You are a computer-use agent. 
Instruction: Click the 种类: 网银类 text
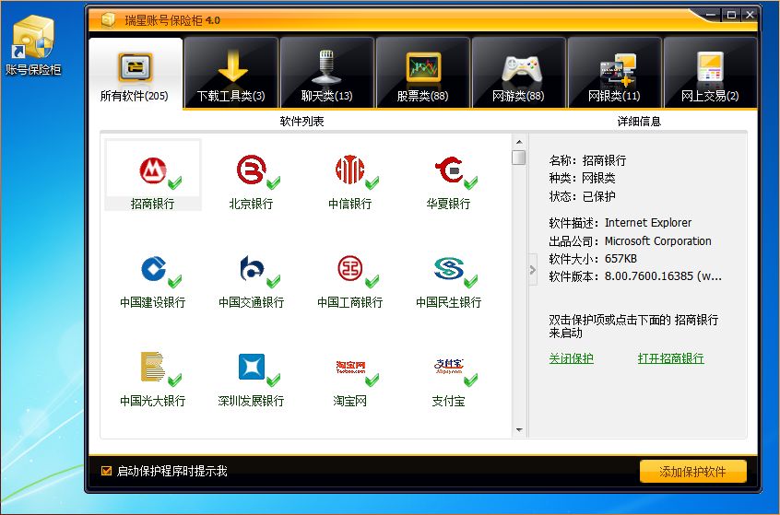click(x=582, y=178)
